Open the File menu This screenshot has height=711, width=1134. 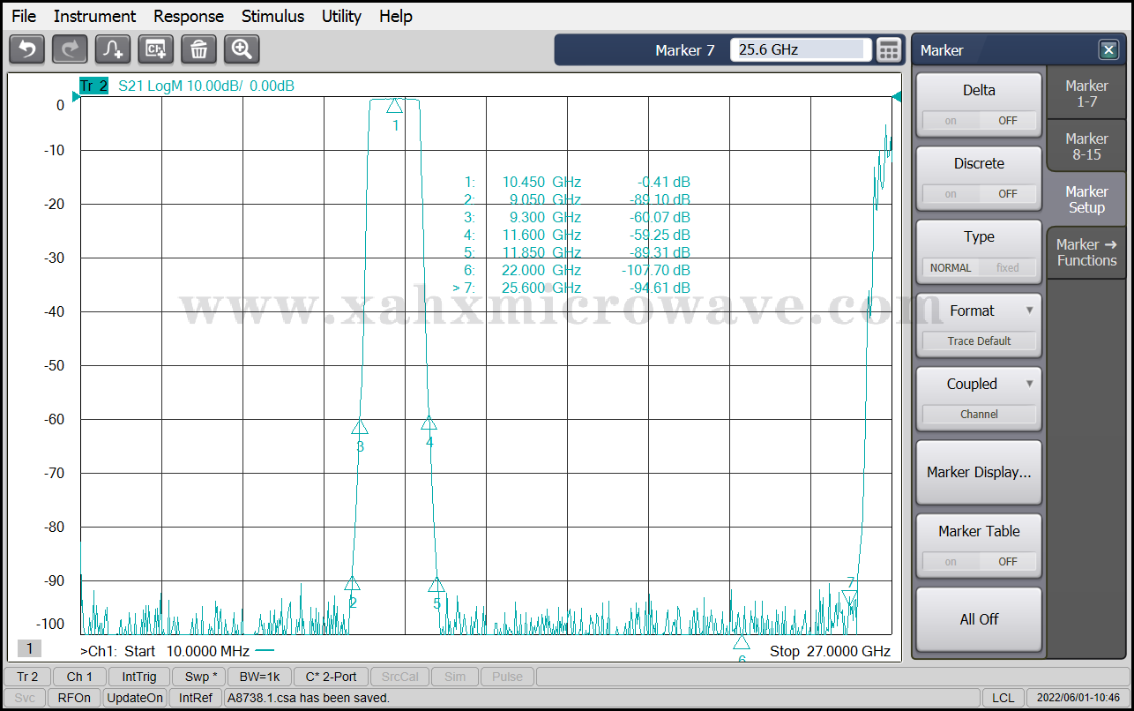point(24,16)
